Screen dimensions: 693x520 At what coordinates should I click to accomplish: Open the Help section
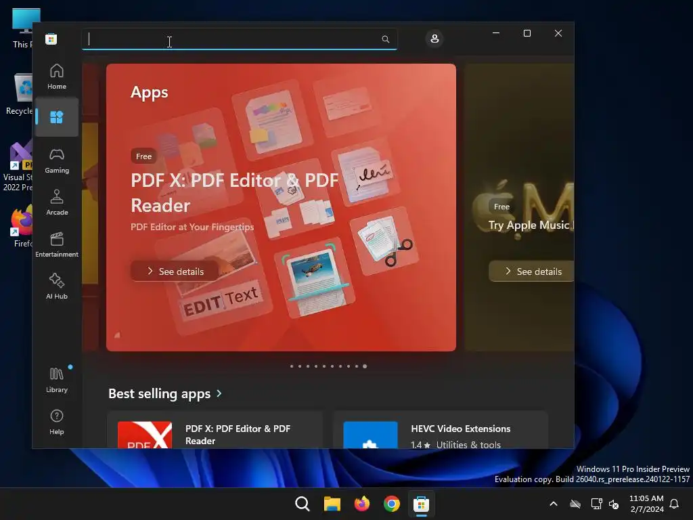point(57,422)
